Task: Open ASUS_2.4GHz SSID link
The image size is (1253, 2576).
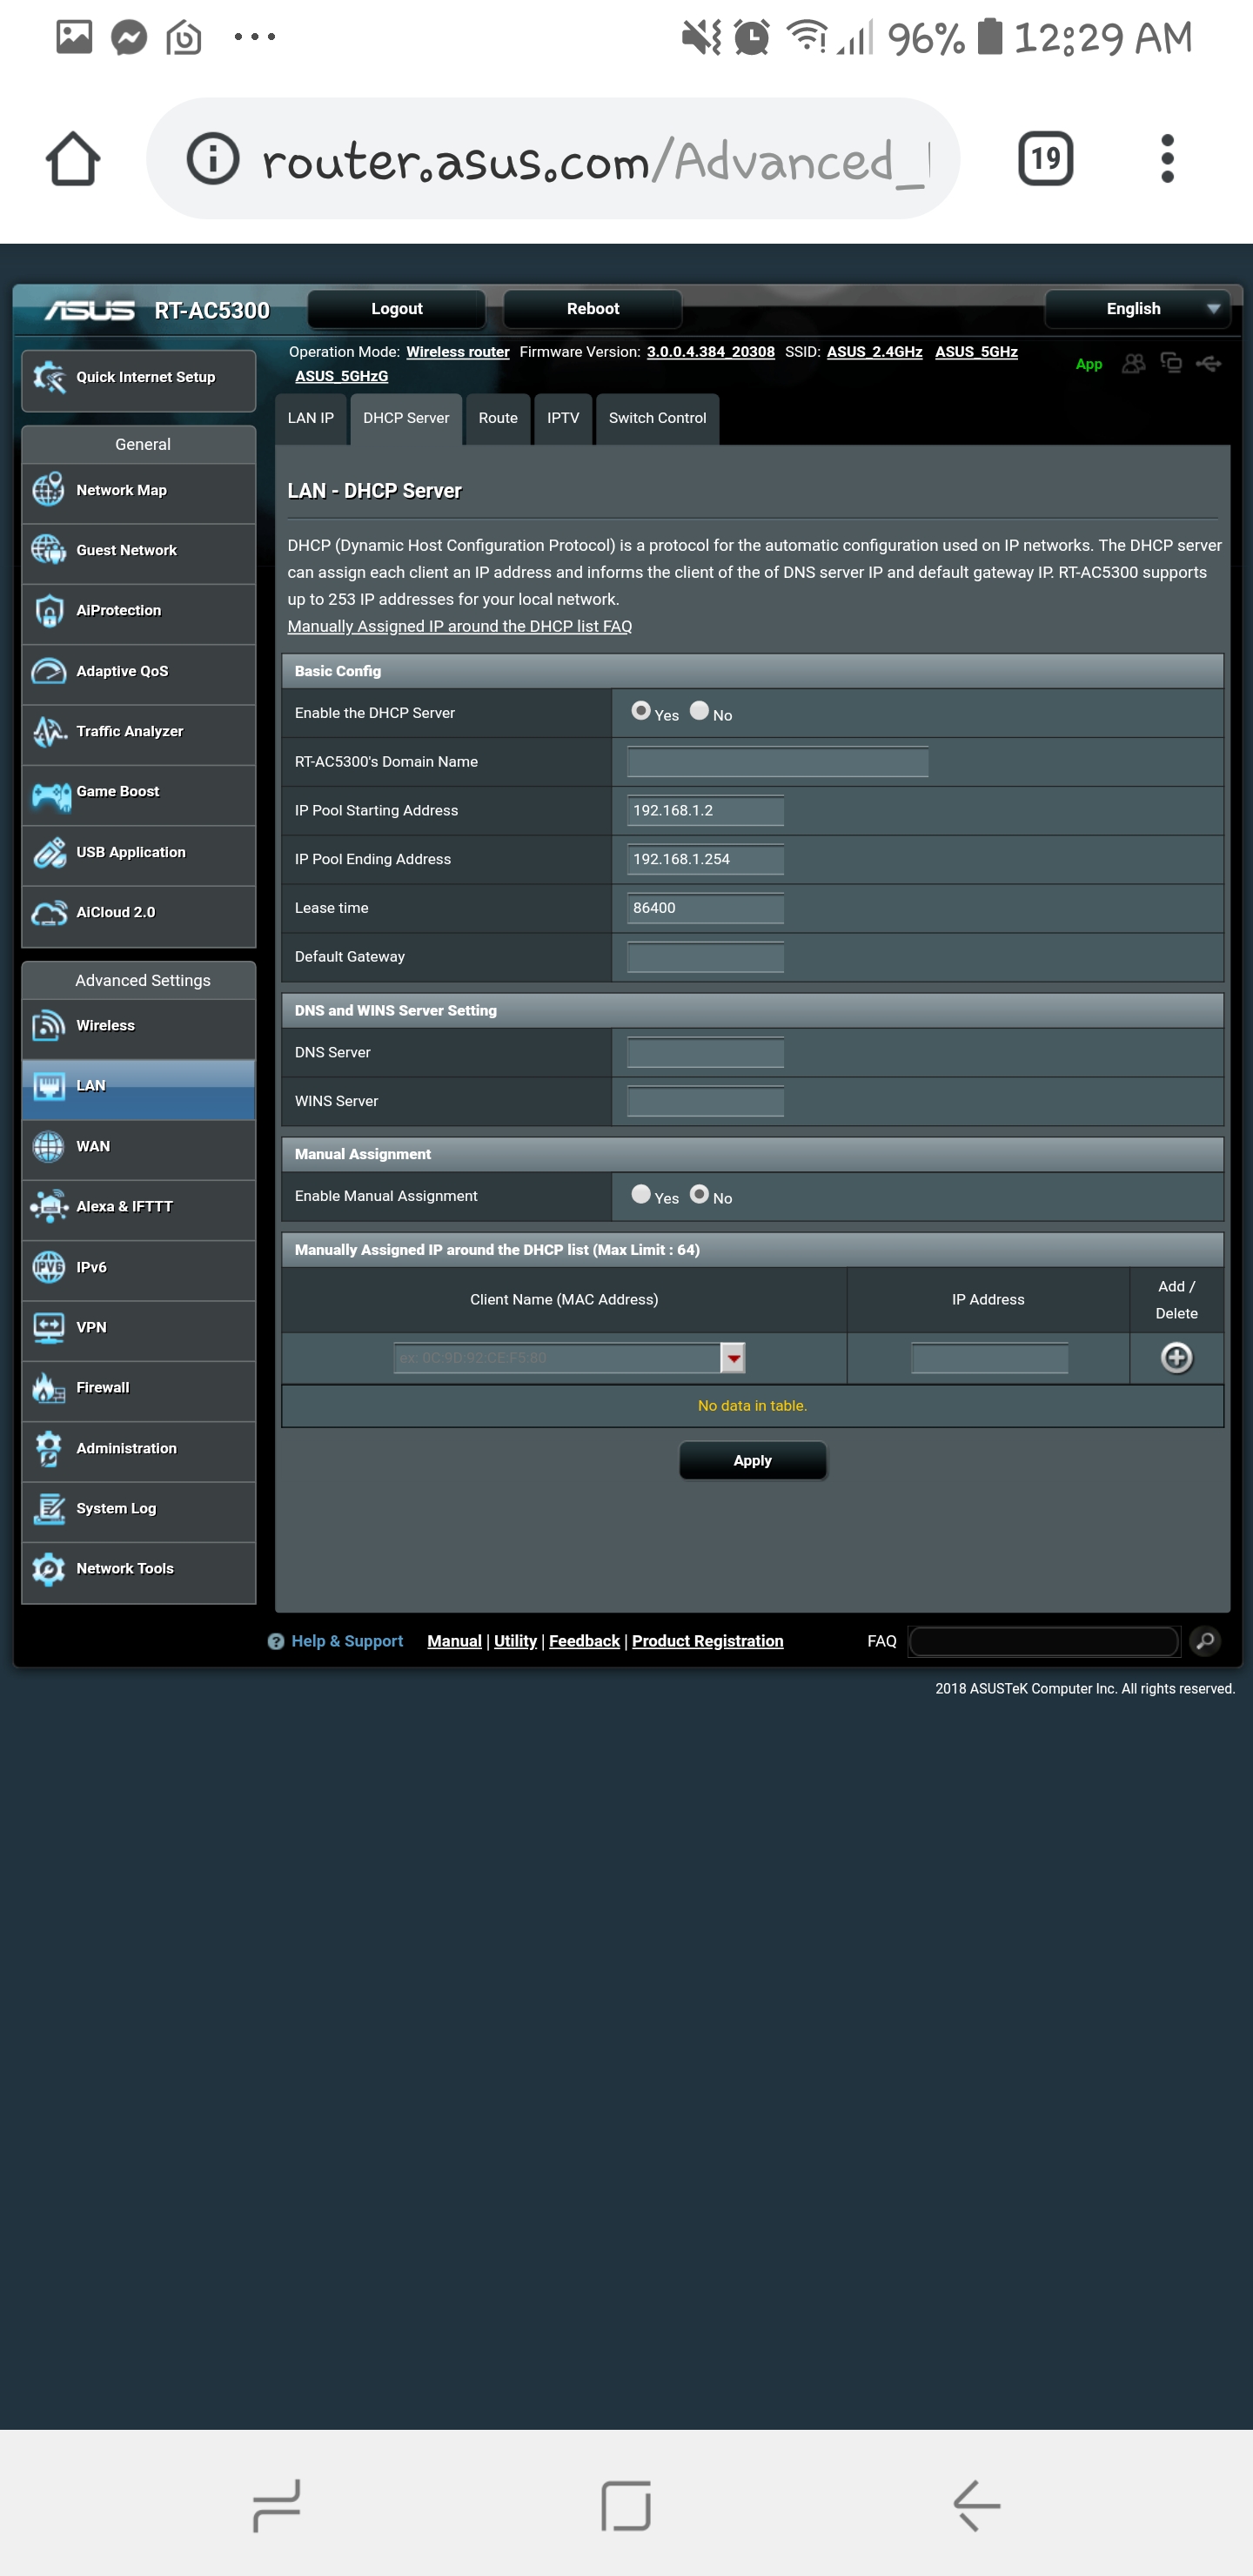Action: pyautogui.click(x=875, y=352)
